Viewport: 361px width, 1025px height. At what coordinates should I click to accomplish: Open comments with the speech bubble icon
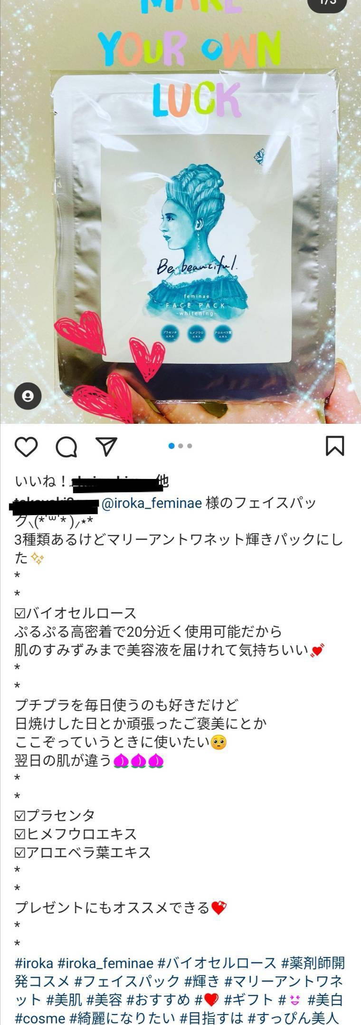coord(66,447)
